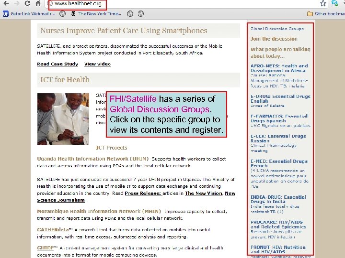
Task: Open PRONUT HIV Nutrition and HIV/AIDS group
Action: click(x=278, y=249)
